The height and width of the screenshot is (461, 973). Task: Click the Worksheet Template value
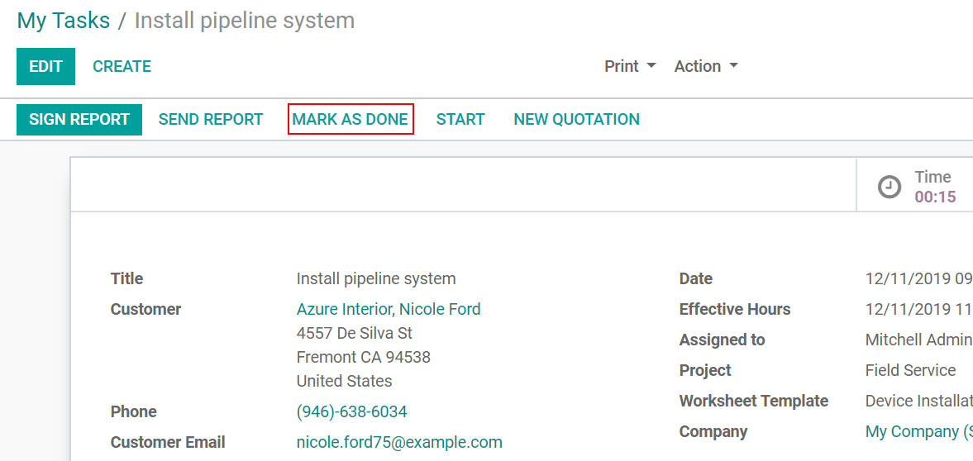pos(919,401)
